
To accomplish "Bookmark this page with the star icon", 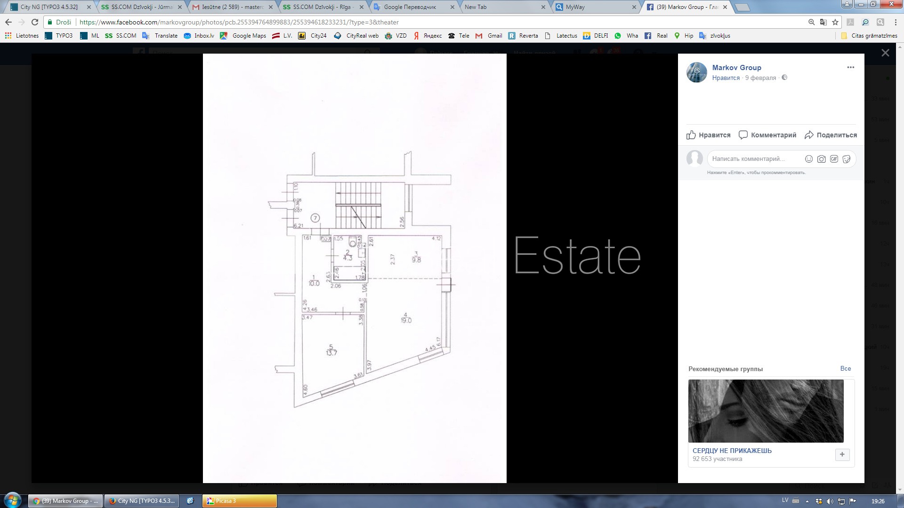I will [x=835, y=22].
